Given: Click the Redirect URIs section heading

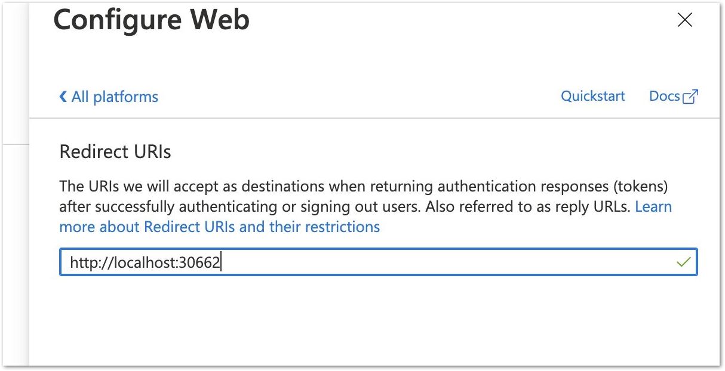Looking at the screenshot, I should pyautogui.click(x=115, y=152).
